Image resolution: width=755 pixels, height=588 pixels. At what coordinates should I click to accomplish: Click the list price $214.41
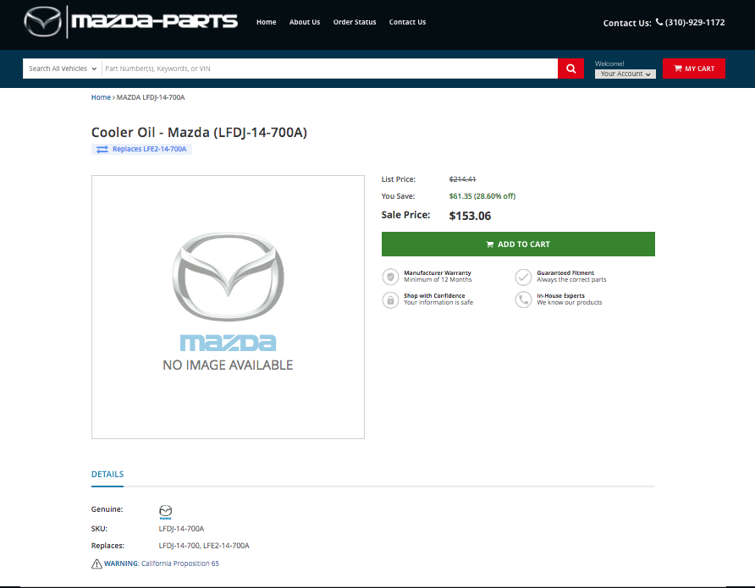click(462, 179)
